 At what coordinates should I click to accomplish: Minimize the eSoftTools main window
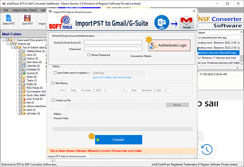tap(217, 3)
